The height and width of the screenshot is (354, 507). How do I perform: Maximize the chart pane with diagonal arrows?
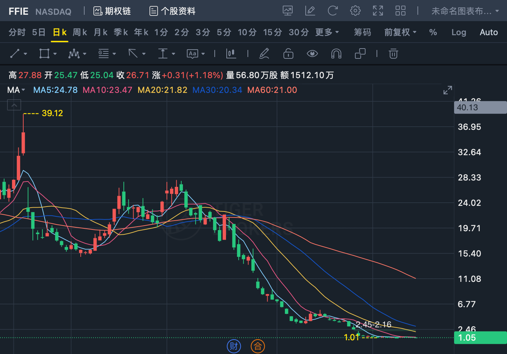click(x=447, y=90)
